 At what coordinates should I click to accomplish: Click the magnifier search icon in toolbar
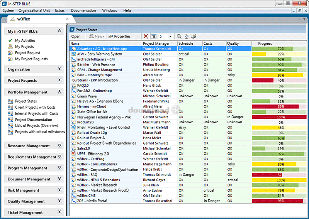click(x=179, y=37)
